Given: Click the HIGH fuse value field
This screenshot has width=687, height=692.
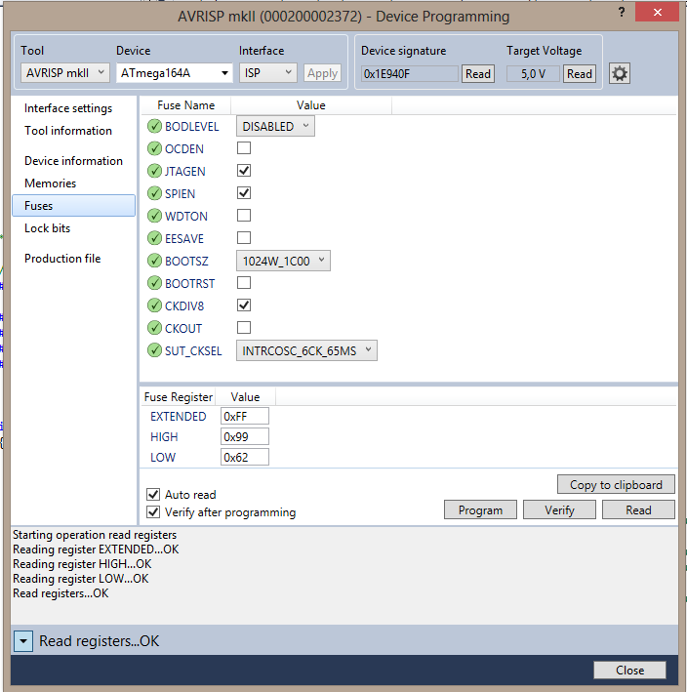Looking at the screenshot, I should (245, 436).
